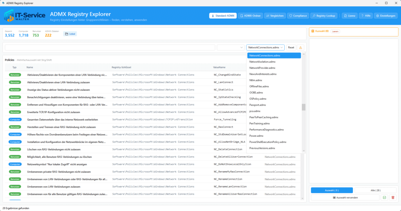Click value NC_RenameAllUserRasConnection

(235, 194)
